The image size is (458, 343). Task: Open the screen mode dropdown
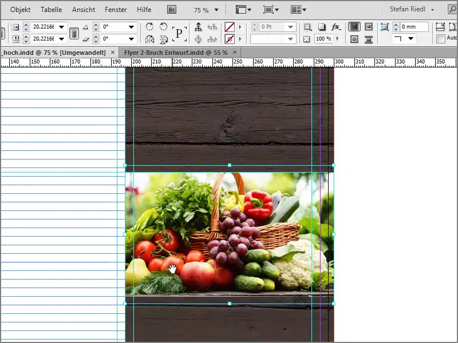(271, 10)
